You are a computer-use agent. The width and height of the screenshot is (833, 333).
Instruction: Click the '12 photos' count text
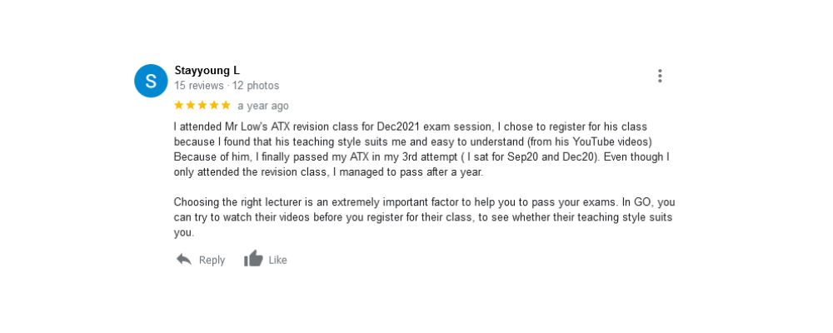(x=256, y=86)
